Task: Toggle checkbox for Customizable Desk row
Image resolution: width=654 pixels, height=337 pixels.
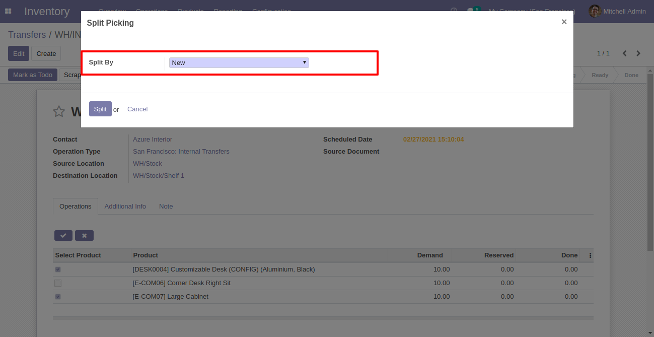Action: coord(58,269)
